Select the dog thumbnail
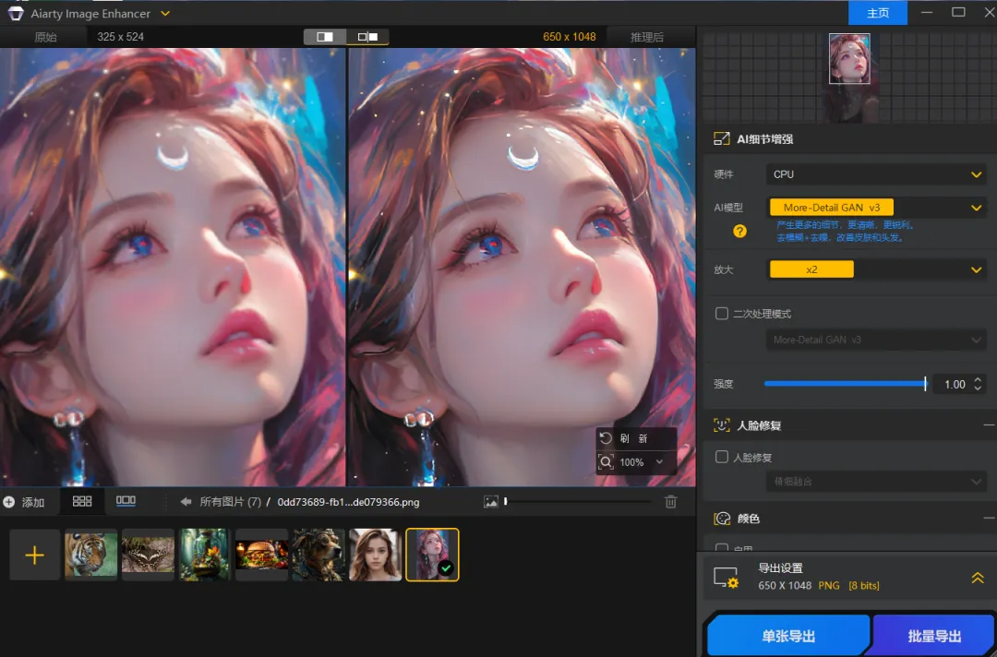 [x=318, y=555]
